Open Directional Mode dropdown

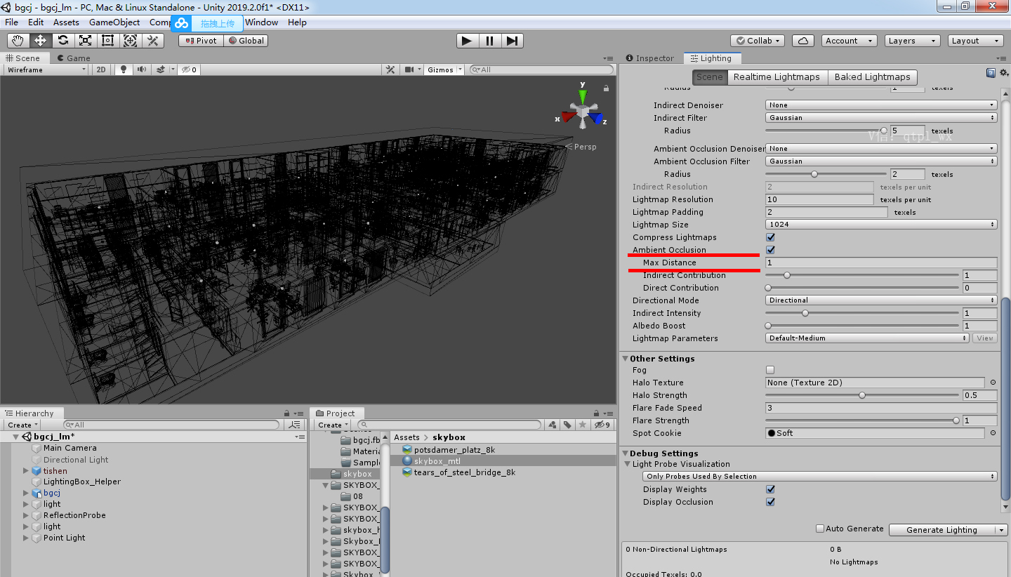881,300
